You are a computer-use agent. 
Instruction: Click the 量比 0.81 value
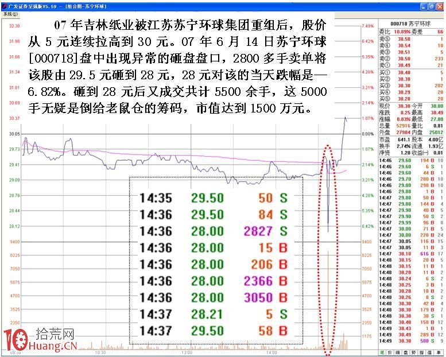[x=439, y=126]
